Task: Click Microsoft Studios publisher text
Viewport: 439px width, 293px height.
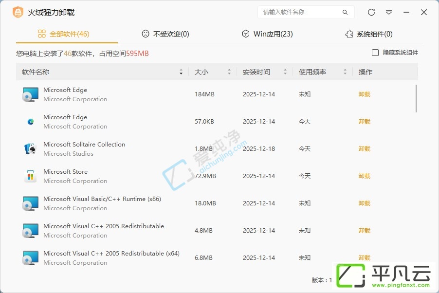Action: (x=68, y=154)
